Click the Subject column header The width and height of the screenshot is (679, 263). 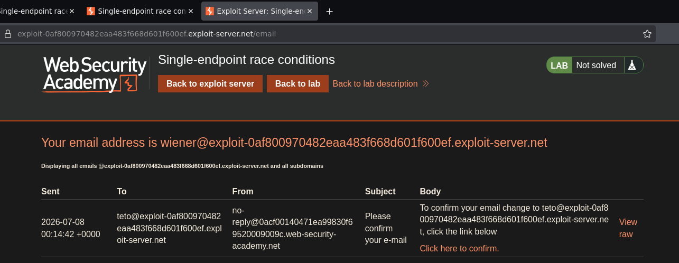[380, 191]
